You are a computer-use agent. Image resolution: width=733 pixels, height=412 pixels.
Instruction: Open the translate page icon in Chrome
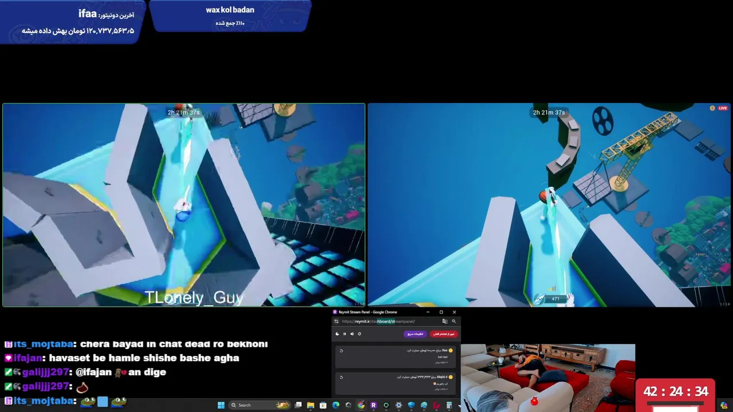click(445, 321)
